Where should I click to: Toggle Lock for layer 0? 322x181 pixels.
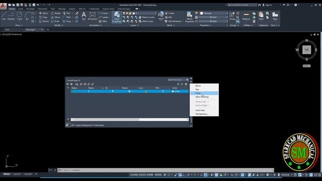pos(146,92)
